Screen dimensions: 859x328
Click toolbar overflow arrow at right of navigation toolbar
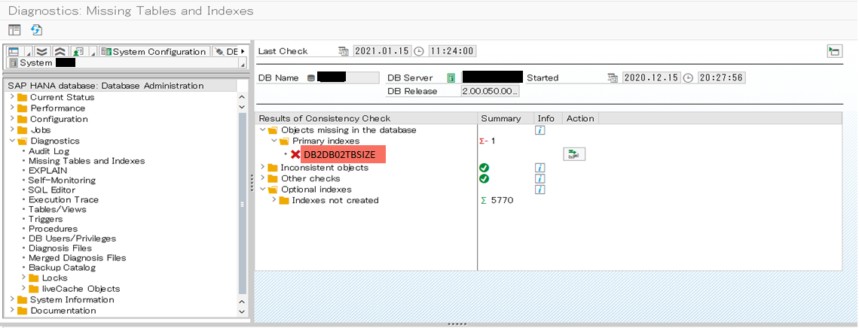tap(242, 51)
